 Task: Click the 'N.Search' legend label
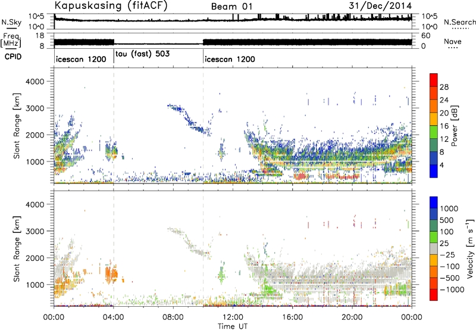(x=459, y=22)
